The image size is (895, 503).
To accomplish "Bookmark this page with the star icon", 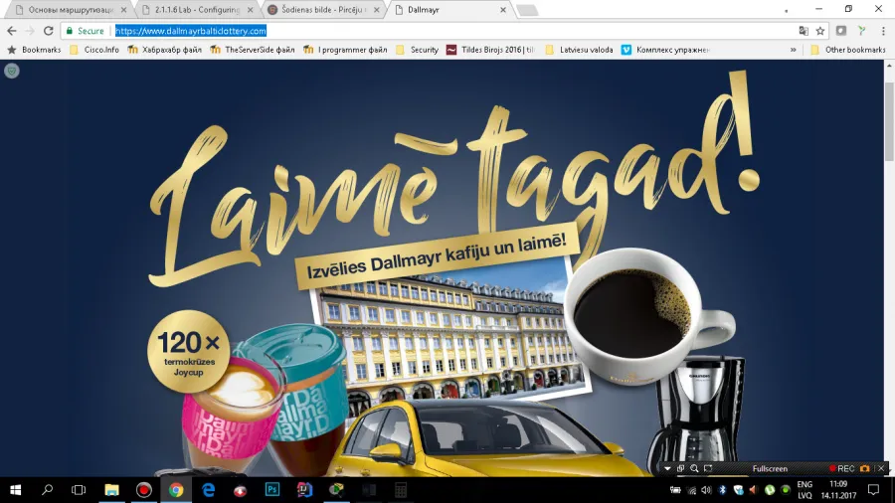I will click(820, 31).
